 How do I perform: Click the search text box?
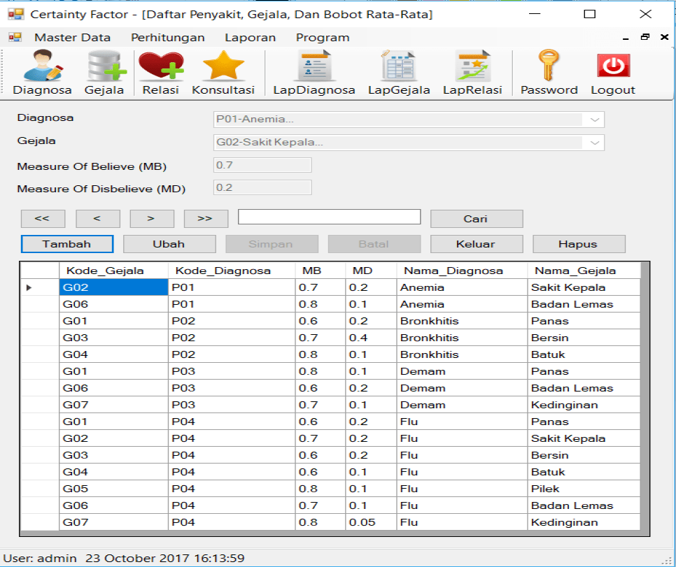pos(329,217)
